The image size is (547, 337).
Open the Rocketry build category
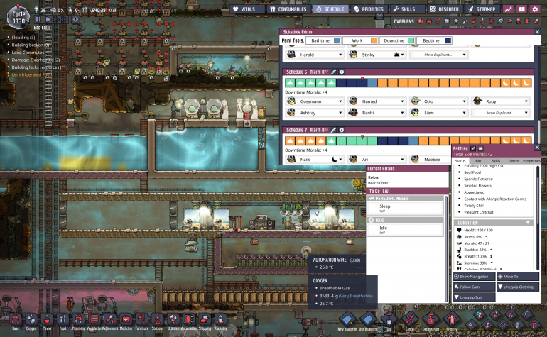coord(220,319)
